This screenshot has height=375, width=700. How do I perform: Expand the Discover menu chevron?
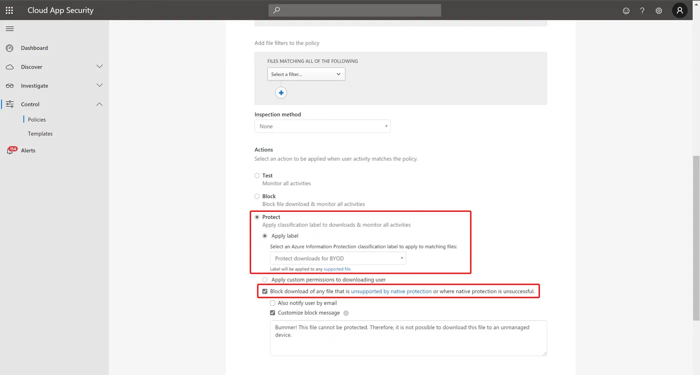99,67
